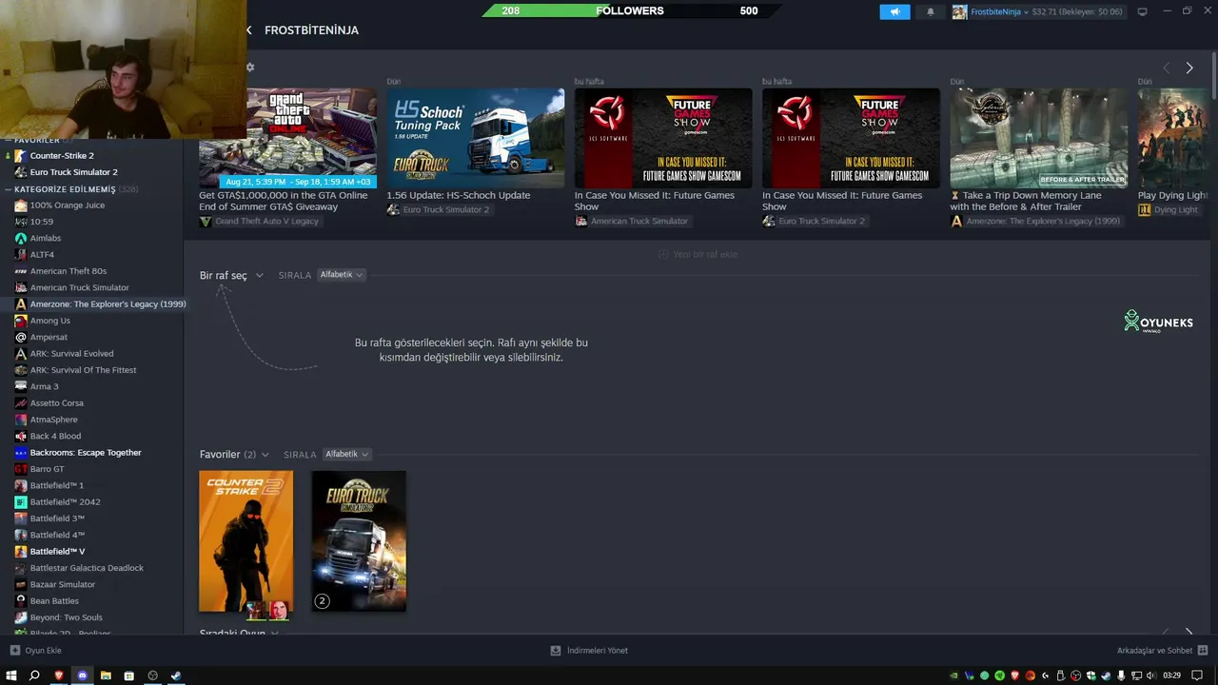This screenshot has width=1218, height=685.
Task: Click the Aimlabs game icon in sidebar
Action: 20,238
